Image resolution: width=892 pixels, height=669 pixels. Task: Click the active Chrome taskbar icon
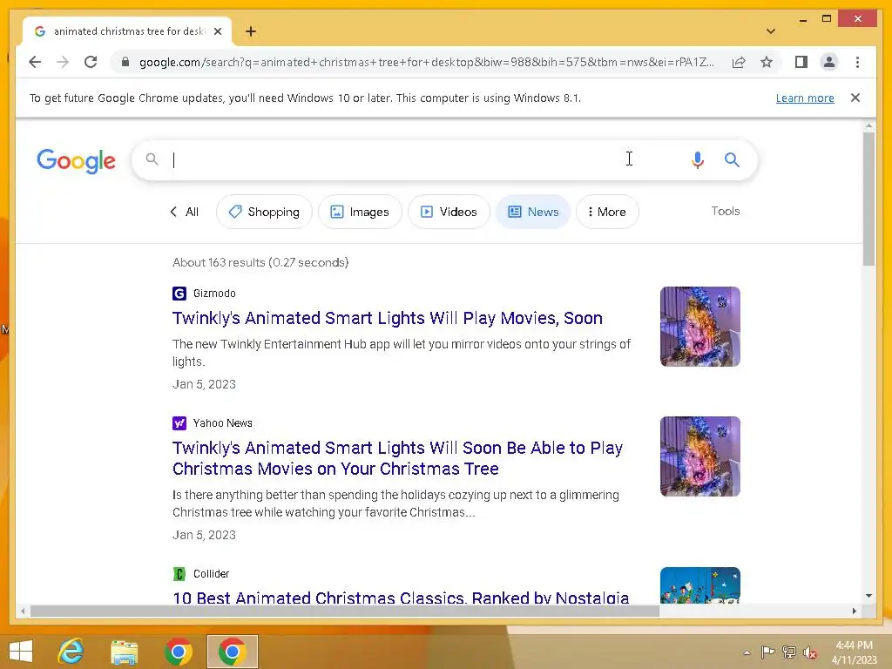click(232, 652)
